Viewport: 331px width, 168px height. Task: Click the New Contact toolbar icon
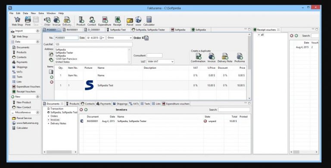click(x=92, y=21)
